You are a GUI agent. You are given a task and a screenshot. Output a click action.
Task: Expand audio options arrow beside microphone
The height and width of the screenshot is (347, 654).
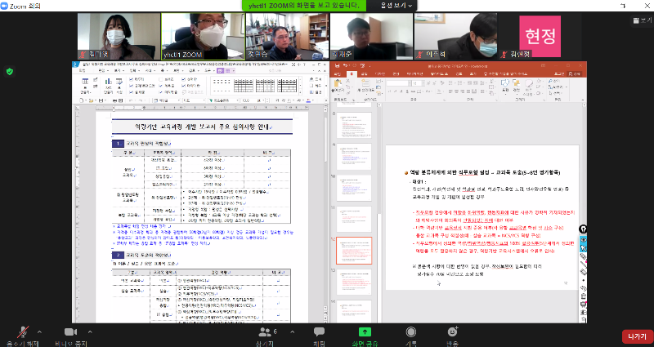coord(39,332)
